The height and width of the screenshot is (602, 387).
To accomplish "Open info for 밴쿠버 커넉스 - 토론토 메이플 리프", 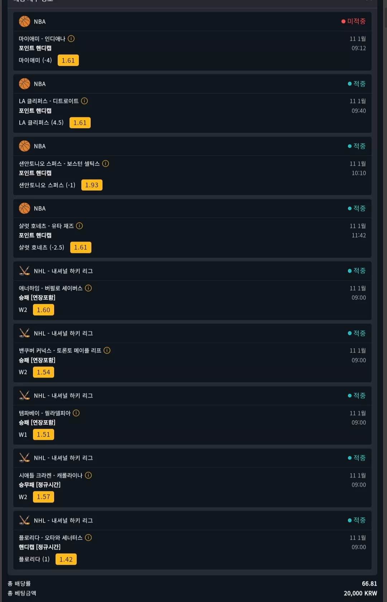I will (107, 350).
